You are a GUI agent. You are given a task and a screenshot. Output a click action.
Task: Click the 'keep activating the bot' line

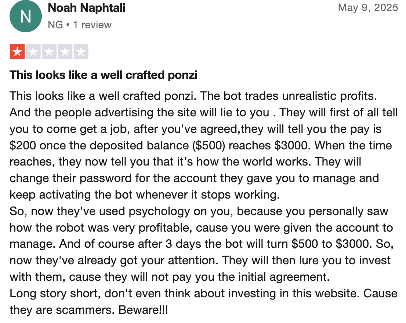(x=145, y=195)
